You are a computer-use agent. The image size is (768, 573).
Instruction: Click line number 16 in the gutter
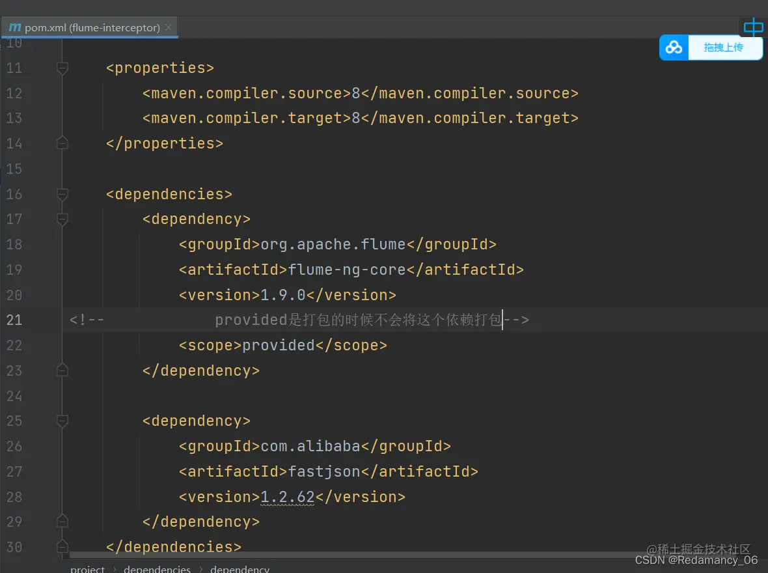(14, 195)
